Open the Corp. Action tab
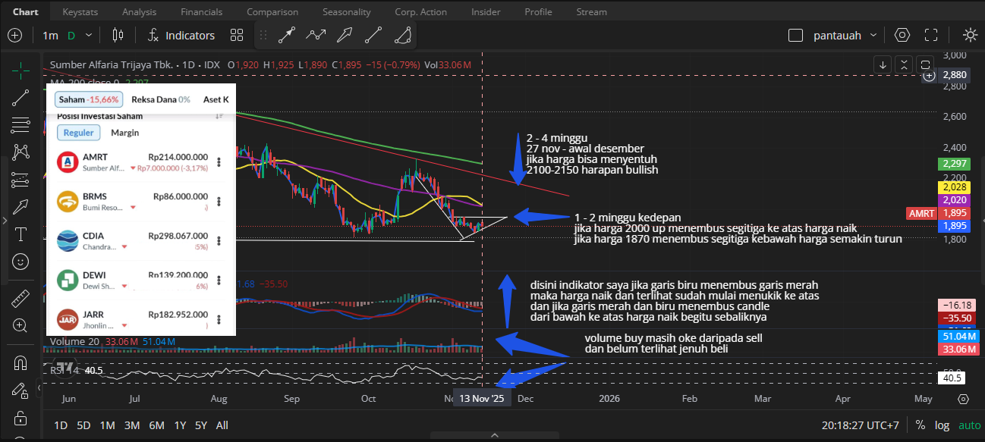The height and width of the screenshot is (442, 985). pyautogui.click(x=421, y=12)
